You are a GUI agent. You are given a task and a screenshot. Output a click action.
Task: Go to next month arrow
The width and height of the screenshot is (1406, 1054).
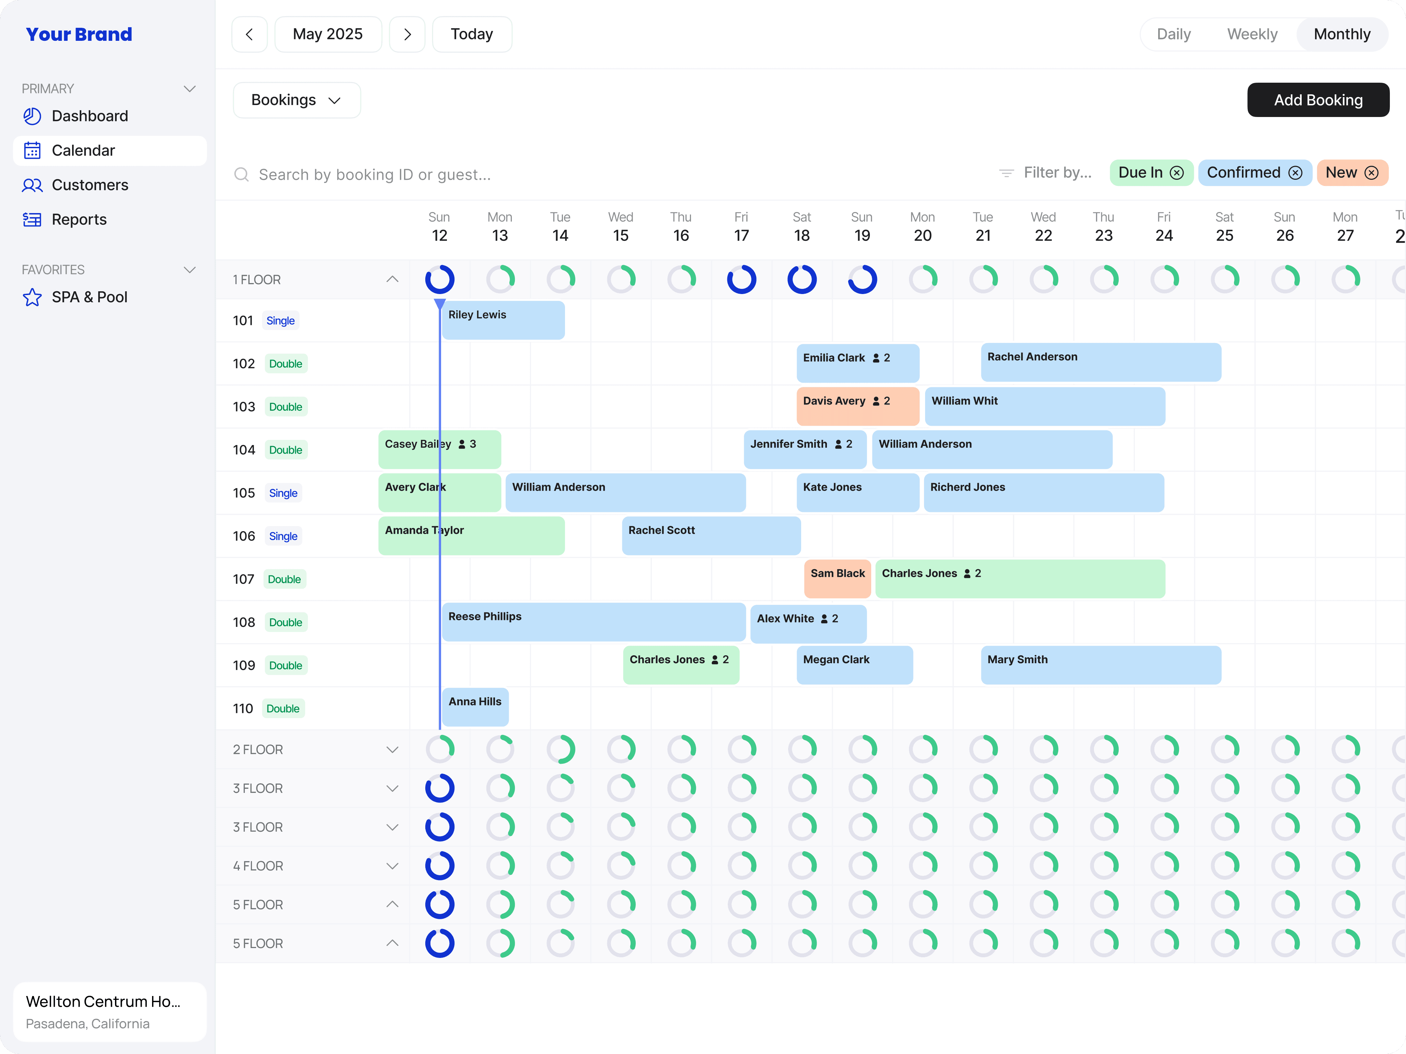coord(407,34)
